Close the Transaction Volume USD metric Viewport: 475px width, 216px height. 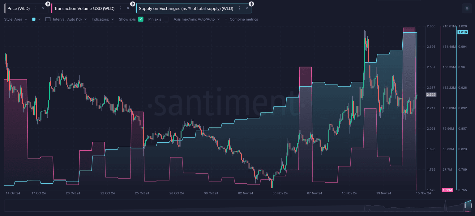(128, 8)
